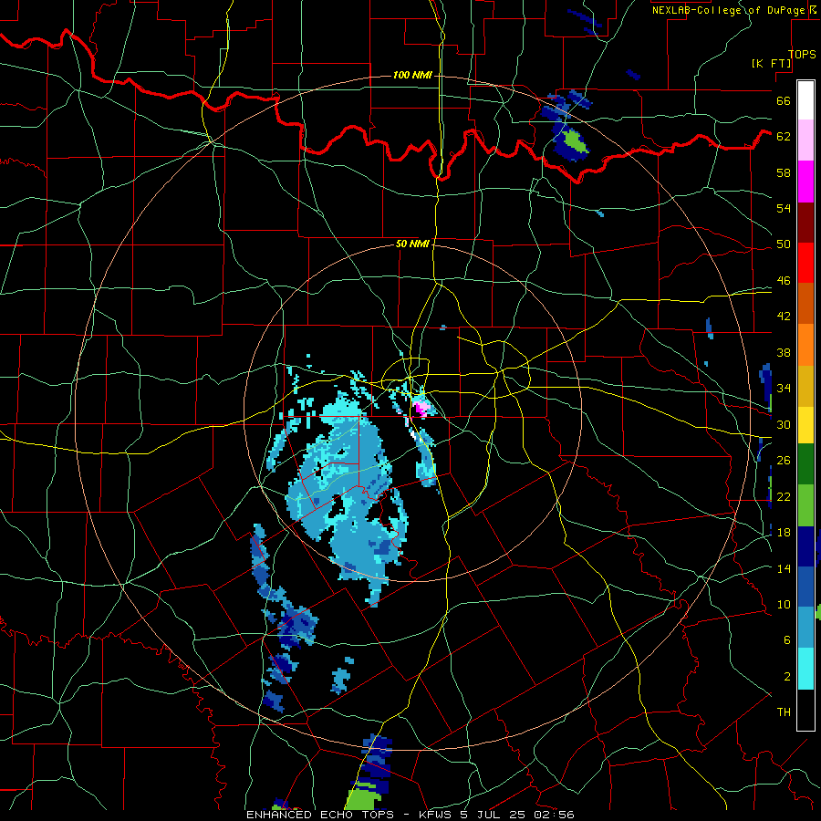This screenshot has width=821, height=821.
Task: Click the "58" legend value
Action: tap(784, 172)
